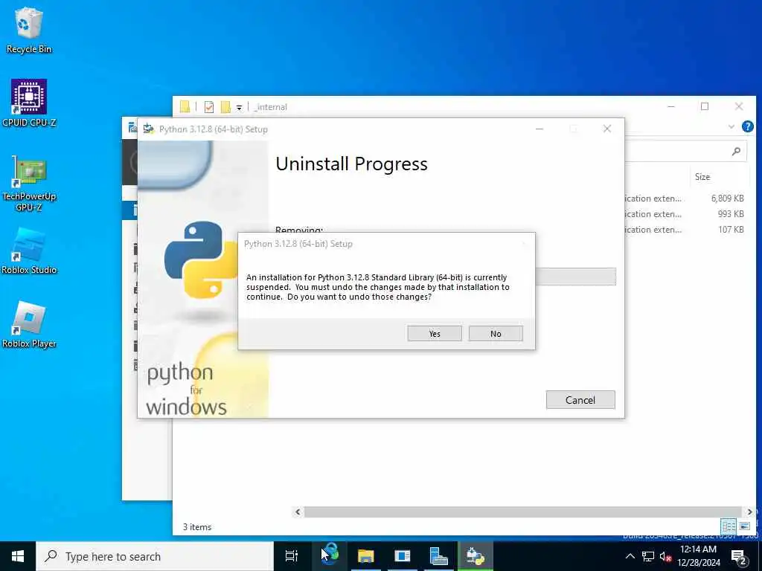This screenshot has width=762, height=571.
Task: Open the Quick Access Toolbar dropdown arrow
Action: (239, 107)
